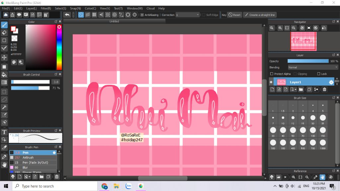The height and width of the screenshot is (191, 340).
Task: Open Zalo from the taskbar
Action: tap(128, 186)
